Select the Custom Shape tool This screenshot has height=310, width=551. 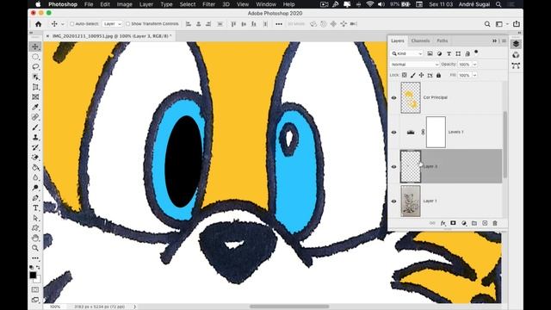click(35, 228)
